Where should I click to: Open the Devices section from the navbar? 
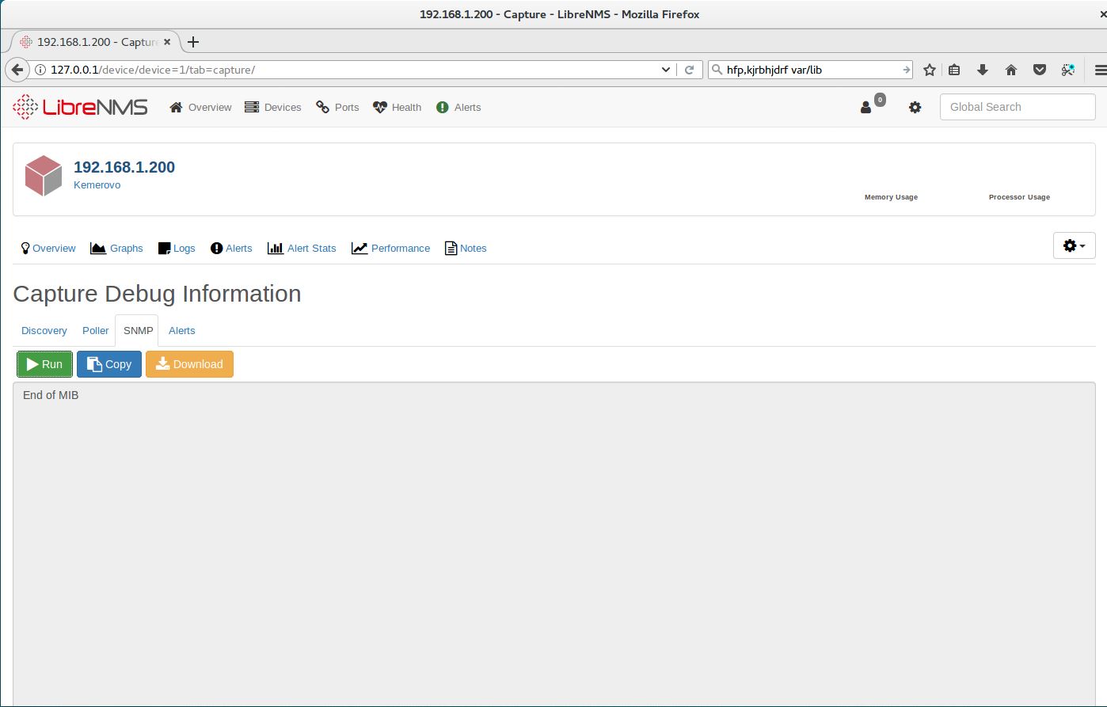tap(272, 107)
